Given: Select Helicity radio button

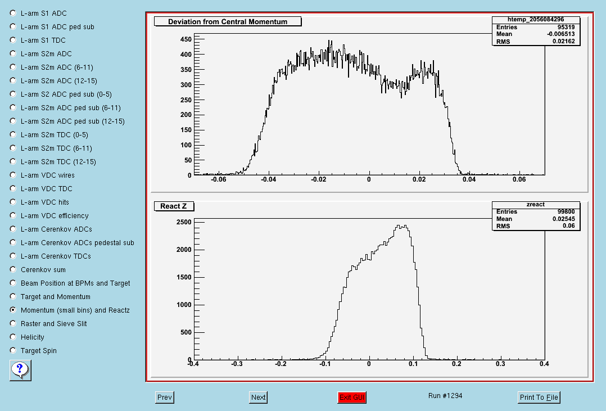Looking at the screenshot, I should click(x=13, y=337).
